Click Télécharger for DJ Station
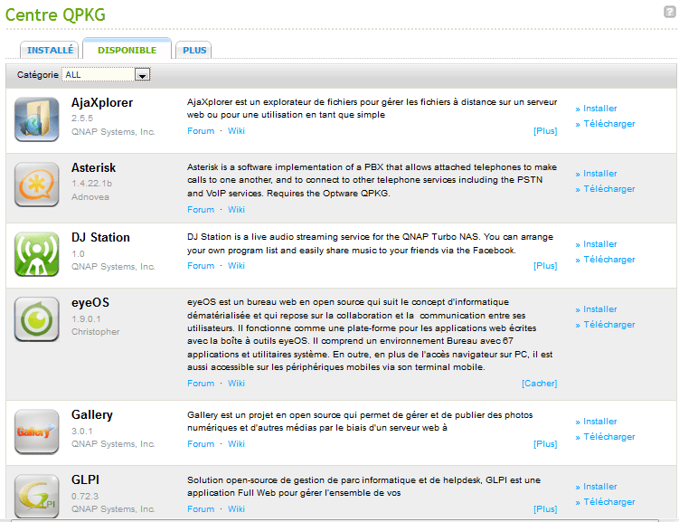The width and height of the screenshot is (679, 522). 608,260
